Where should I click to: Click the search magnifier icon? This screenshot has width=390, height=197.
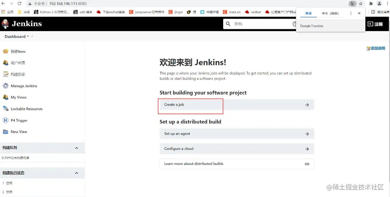(228, 24)
